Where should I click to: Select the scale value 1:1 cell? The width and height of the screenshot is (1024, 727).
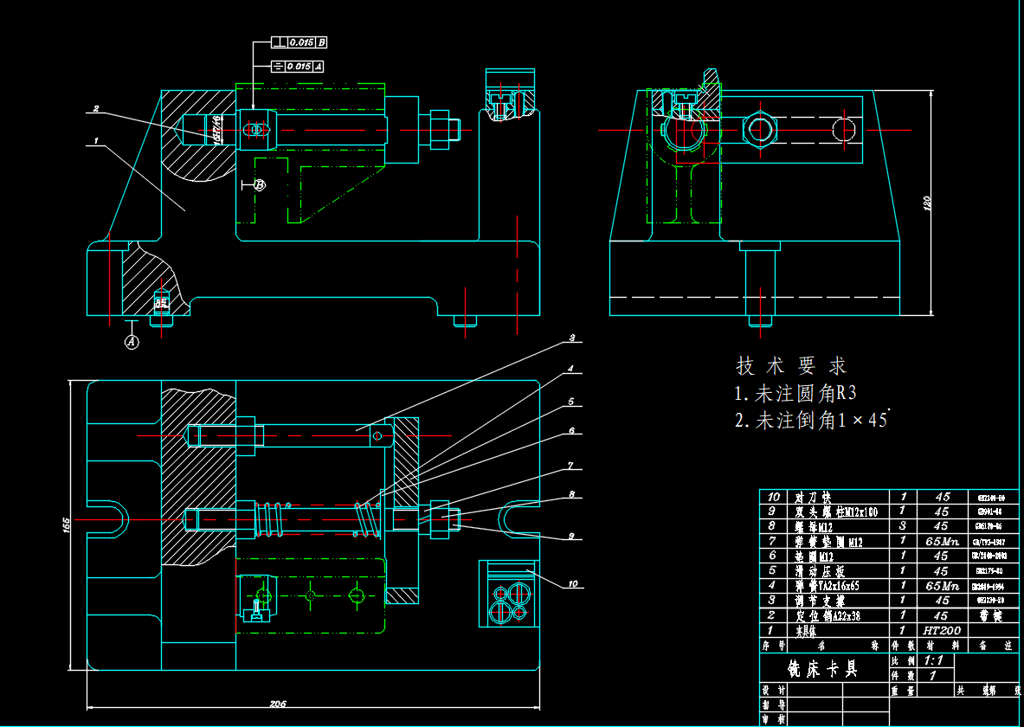click(x=933, y=660)
